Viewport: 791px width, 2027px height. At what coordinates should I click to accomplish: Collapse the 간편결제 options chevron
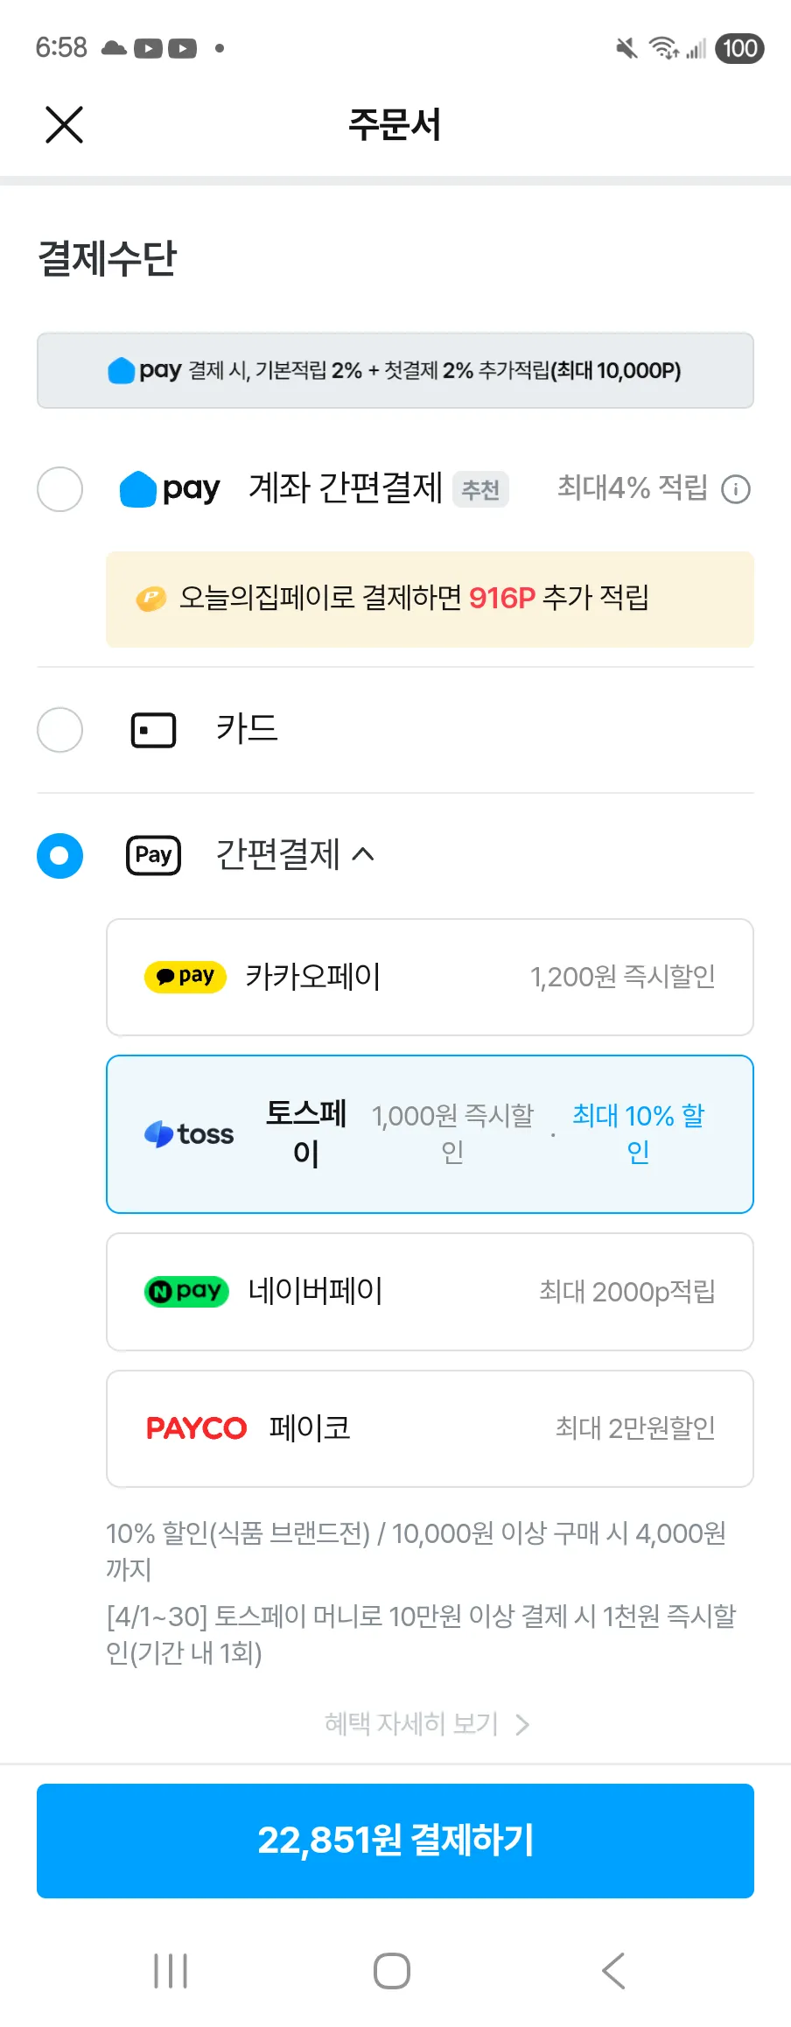point(363,854)
